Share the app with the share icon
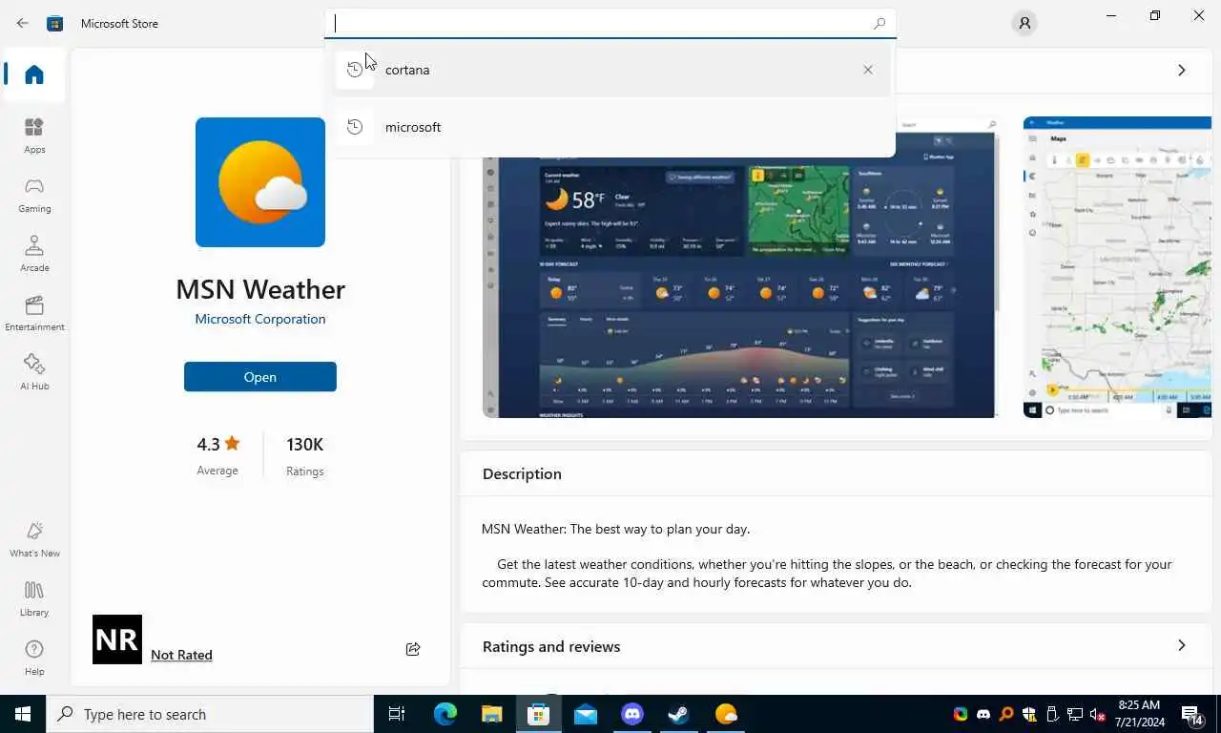This screenshot has height=733, width=1221. coord(413,649)
